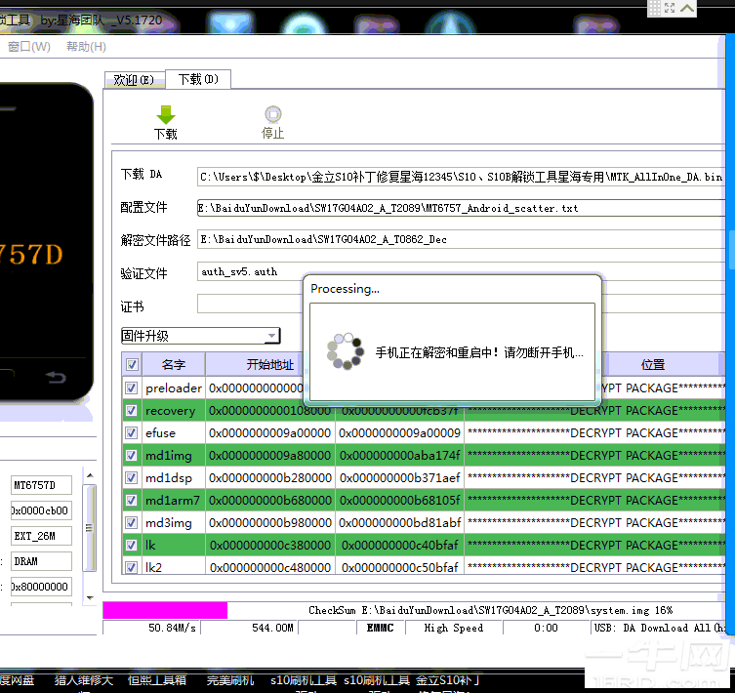This screenshot has width=735, height=693.
Task: Uncheck the preloader row checkbox
Action: [x=131, y=387]
